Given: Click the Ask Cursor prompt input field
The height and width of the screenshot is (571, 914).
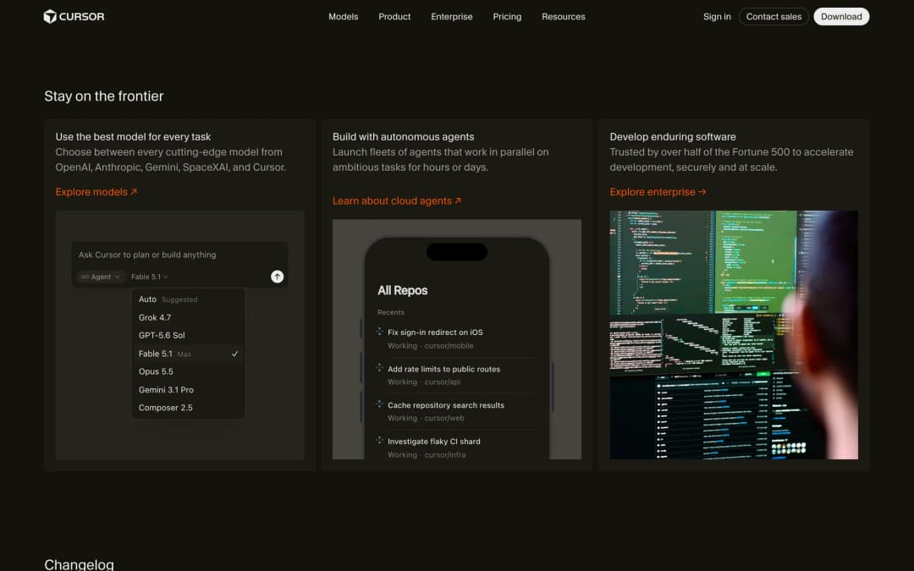Looking at the screenshot, I should click(x=179, y=255).
